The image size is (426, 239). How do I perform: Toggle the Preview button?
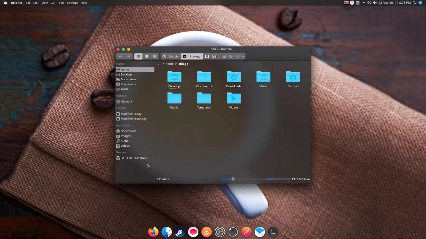click(192, 56)
